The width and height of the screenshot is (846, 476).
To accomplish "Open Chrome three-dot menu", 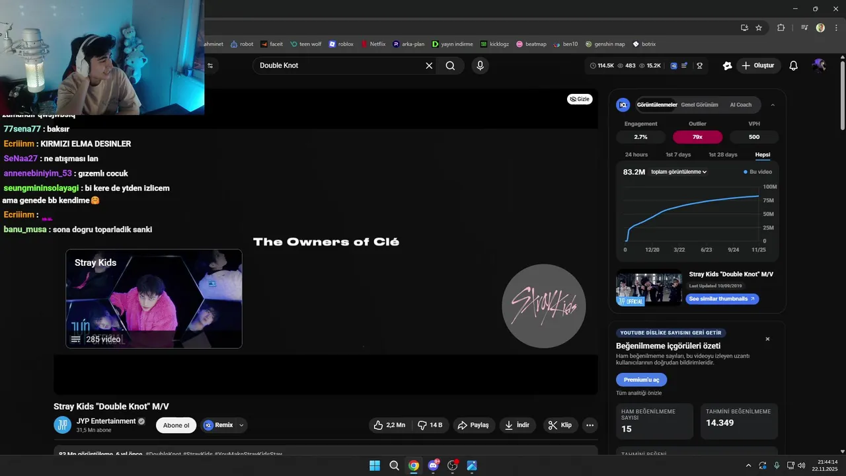I will coord(835,28).
